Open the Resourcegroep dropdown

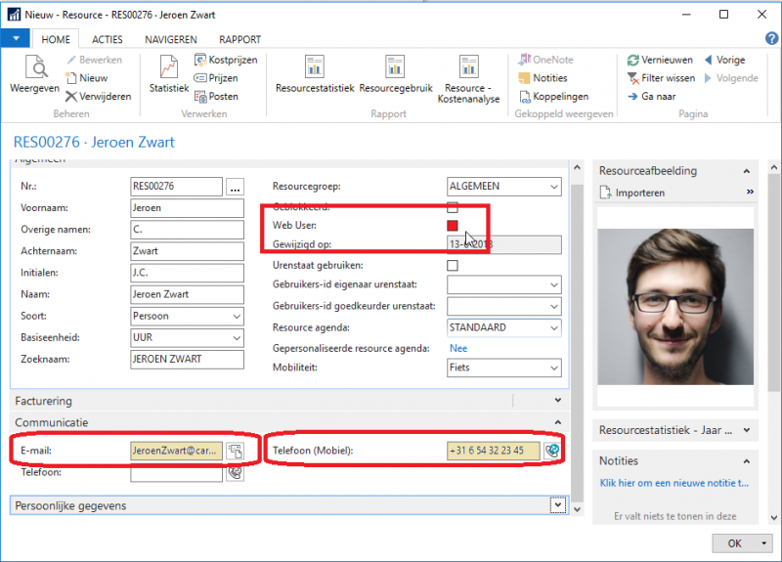[x=553, y=187]
